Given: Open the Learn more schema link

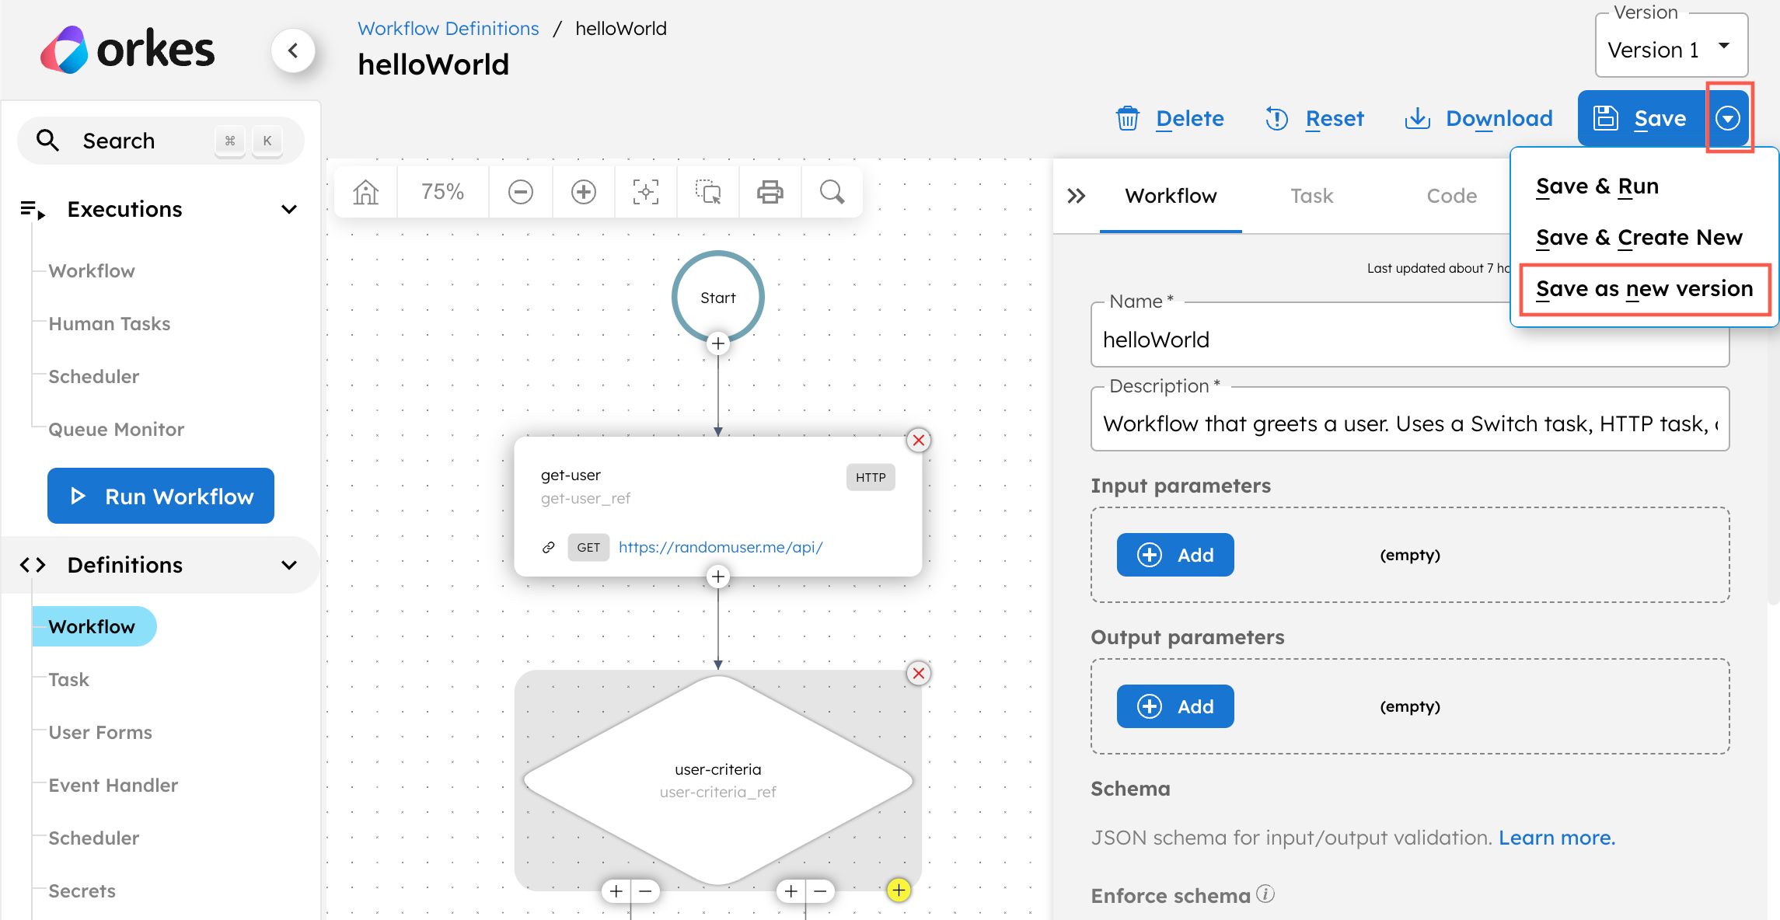Looking at the screenshot, I should pos(1557,838).
